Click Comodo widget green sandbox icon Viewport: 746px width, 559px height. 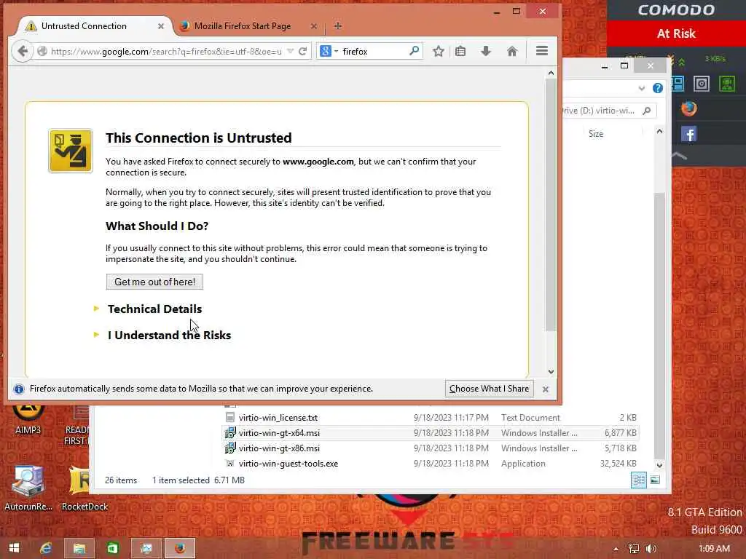pyautogui.click(x=726, y=84)
